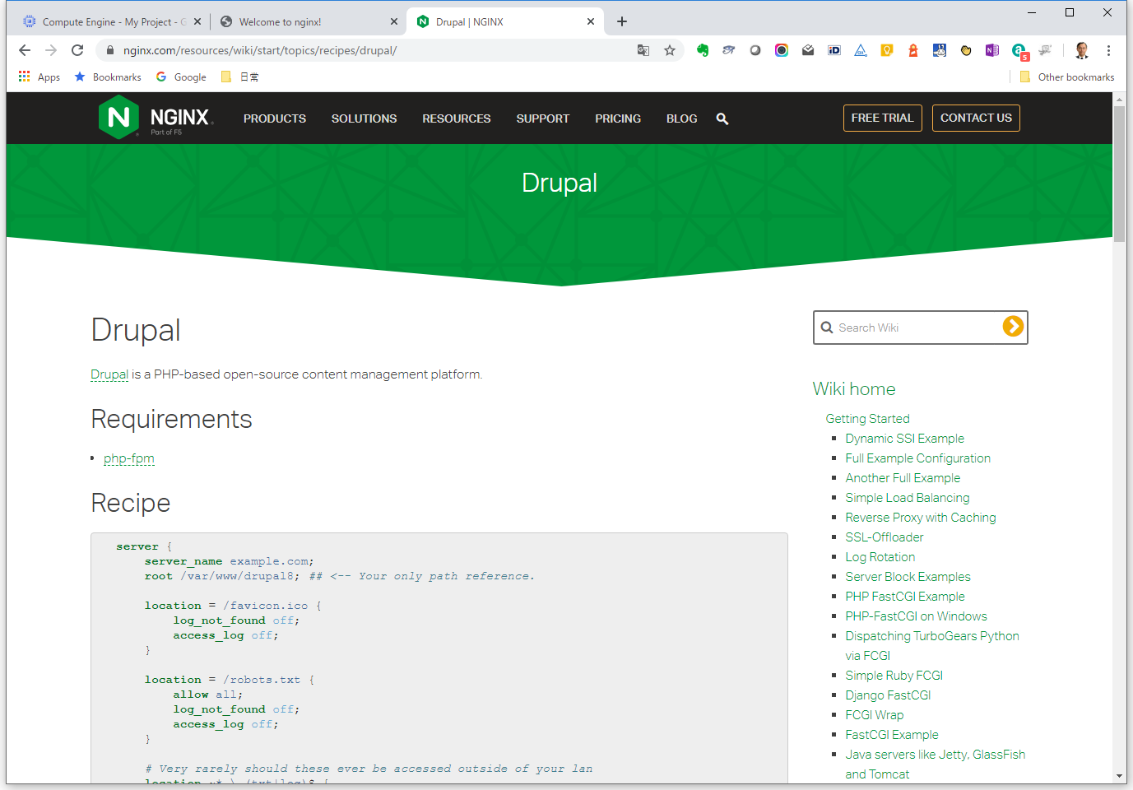Image resolution: width=1133 pixels, height=790 pixels.
Task: Open Another Full Example
Action: pyautogui.click(x=903, y=478)
